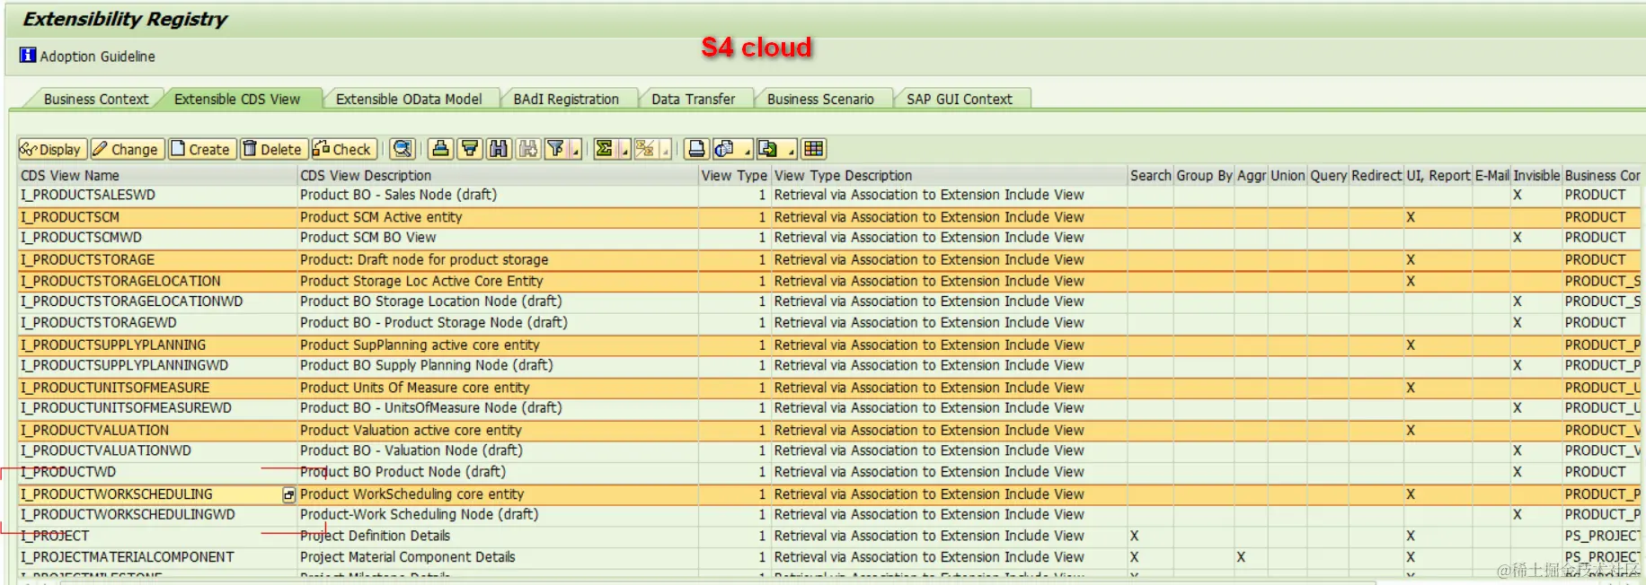Click the Sort Descending toolbar icon

tap(470, 149)
